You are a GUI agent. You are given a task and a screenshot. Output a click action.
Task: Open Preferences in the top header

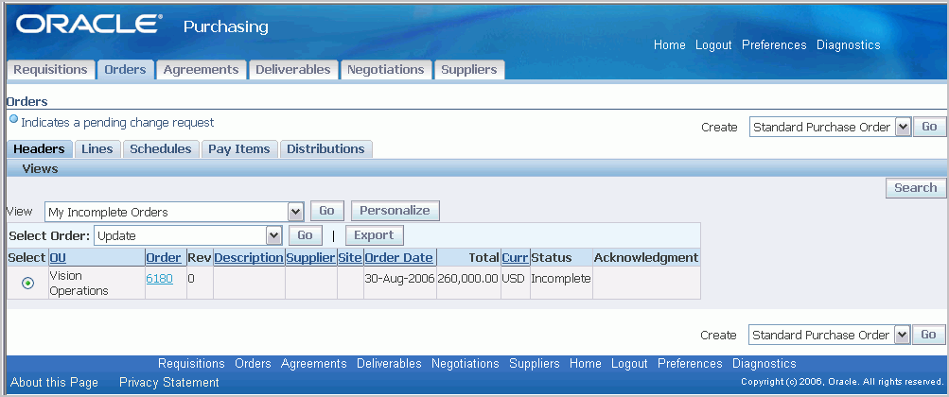coord(774,45)
